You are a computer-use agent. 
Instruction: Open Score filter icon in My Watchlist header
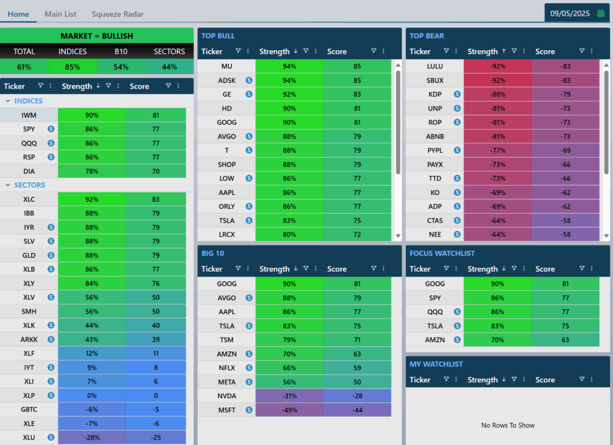(x=582, y=379)
